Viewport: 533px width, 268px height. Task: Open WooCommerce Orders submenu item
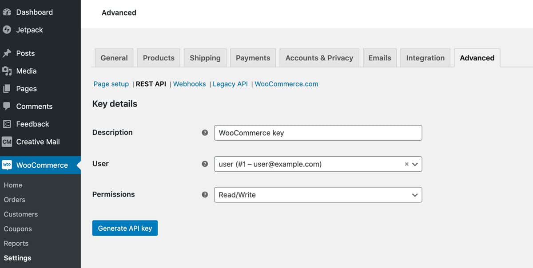pos(15,200)
